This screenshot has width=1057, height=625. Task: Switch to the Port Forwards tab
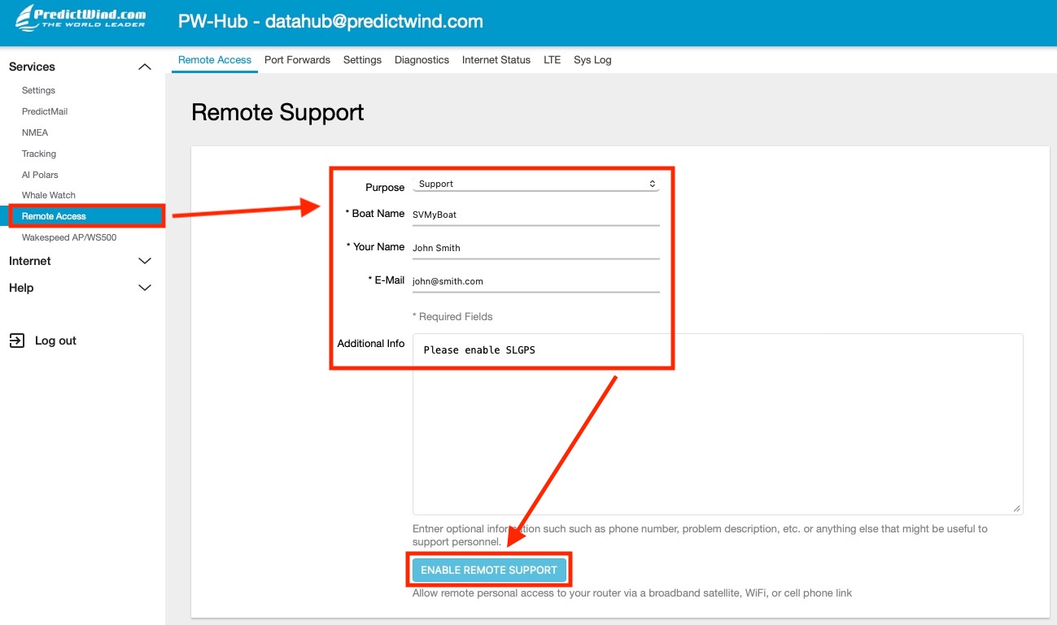tap(297, 59)
